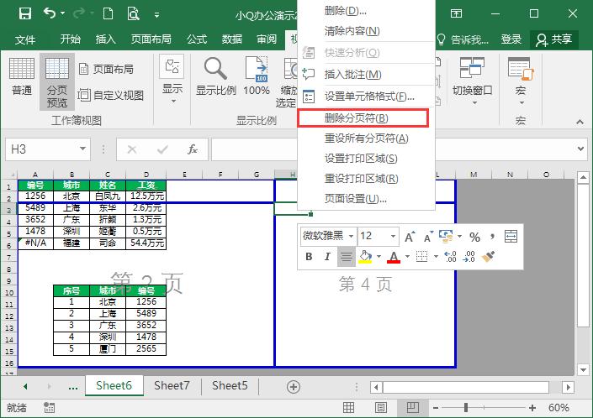Toggle Italic in mini toolbar
This screenshot has width=593, height=418.
point(327,257)
